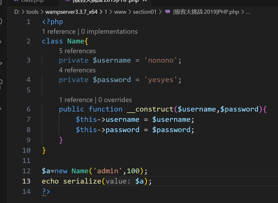Open the tools breadcrumb dropdown

click(x=32, y=12)
